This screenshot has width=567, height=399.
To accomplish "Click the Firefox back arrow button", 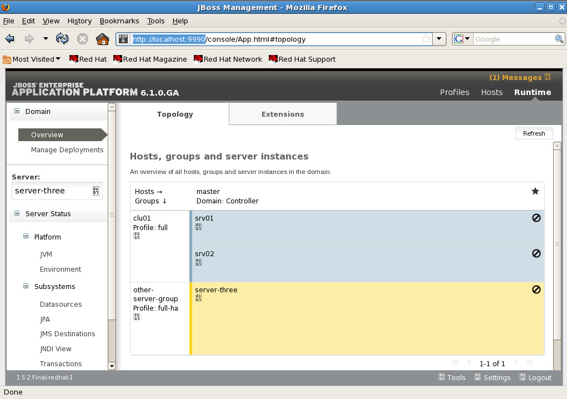I will (10, 39).
